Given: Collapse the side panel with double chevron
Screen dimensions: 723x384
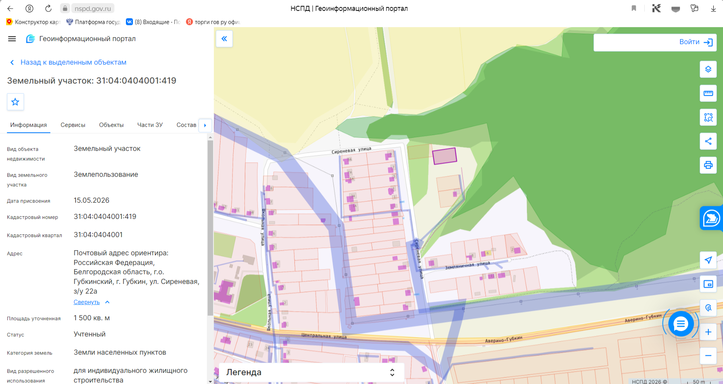Looking at the screenshot, I should point(224,39).
